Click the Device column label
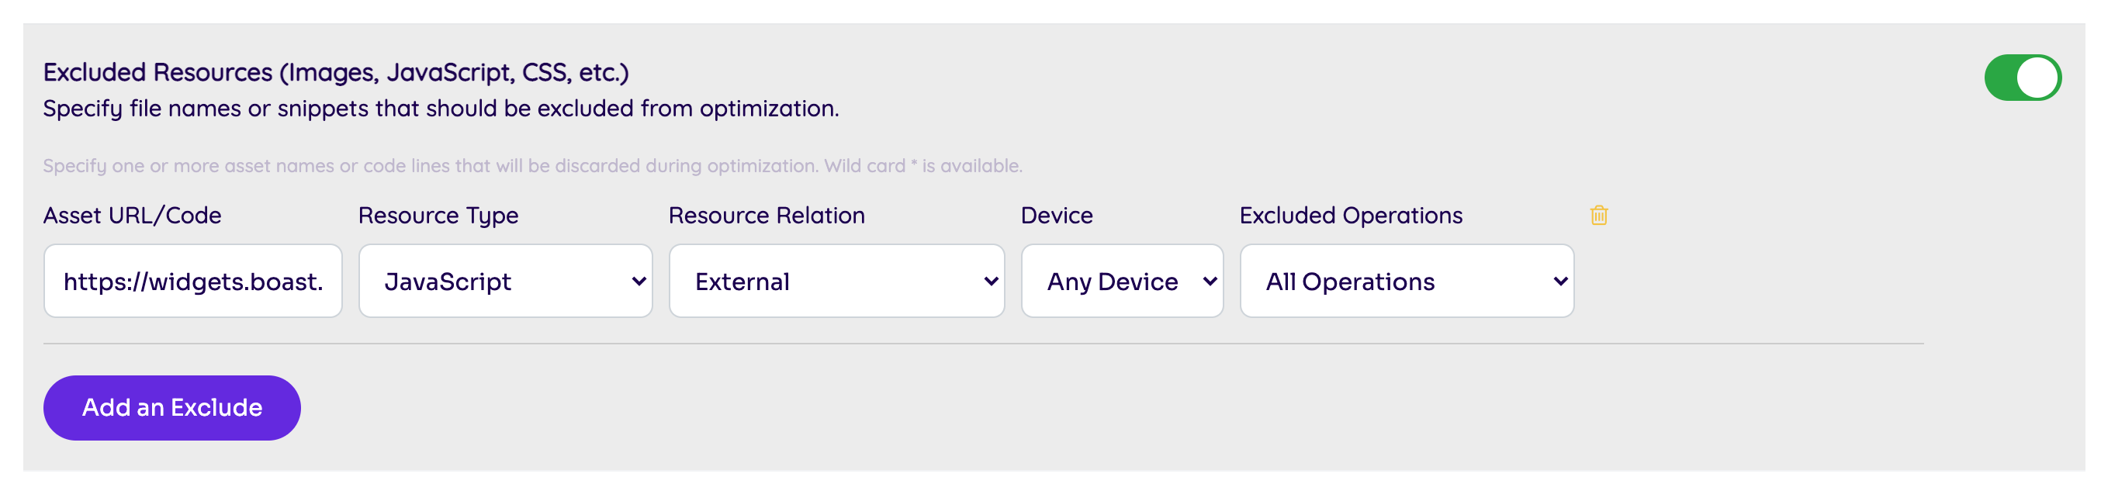This screenshot has width=2101, height=484. click(1056, 215)
